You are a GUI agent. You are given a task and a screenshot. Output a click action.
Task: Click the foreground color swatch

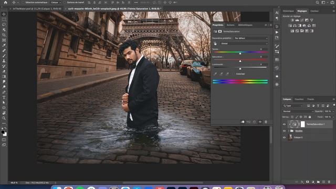3,132
